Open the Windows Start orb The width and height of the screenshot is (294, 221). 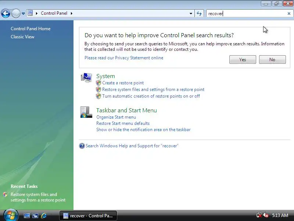click(x=11, y=215)
